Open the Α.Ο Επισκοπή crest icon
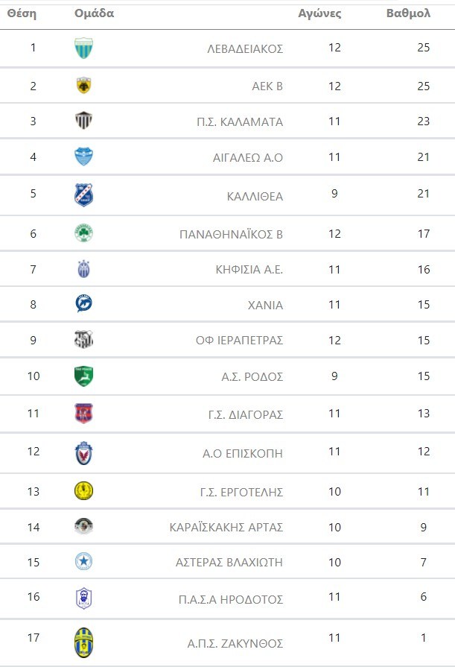This screenshot has width=455, height=667. click(84, 453)
